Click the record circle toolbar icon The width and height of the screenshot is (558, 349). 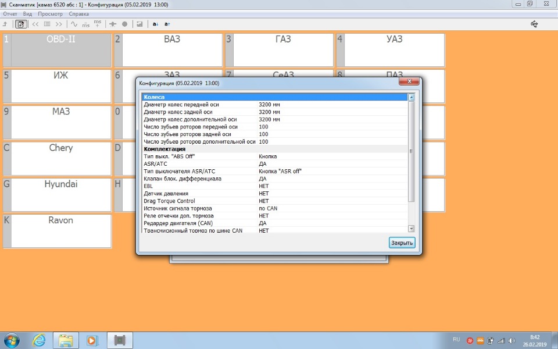point(124,24)
